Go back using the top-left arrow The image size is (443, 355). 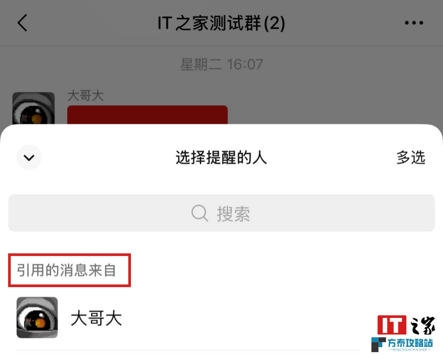pos(22,23)
